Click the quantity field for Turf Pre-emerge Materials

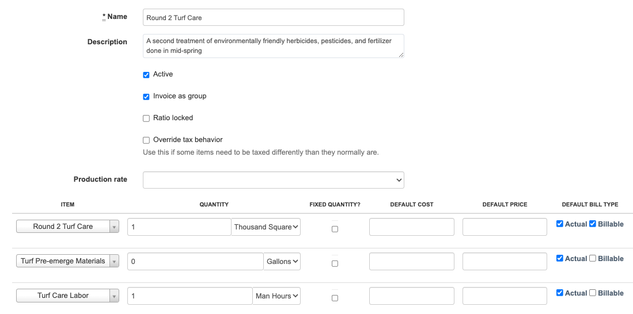[x=195, y=262]
